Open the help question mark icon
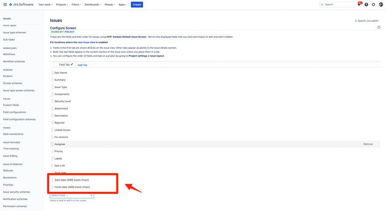Image resolution: width=387 pixels, height=211 pixels. click(366, 4)
